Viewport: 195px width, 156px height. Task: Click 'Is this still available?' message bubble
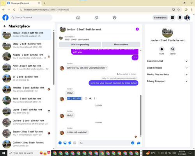point(77,132)
